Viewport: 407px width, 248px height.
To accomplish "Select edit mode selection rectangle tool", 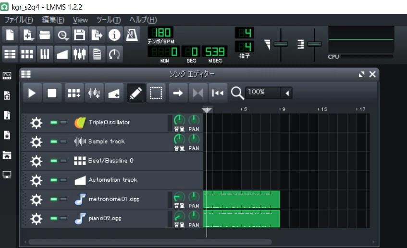I will click(156, 93).
